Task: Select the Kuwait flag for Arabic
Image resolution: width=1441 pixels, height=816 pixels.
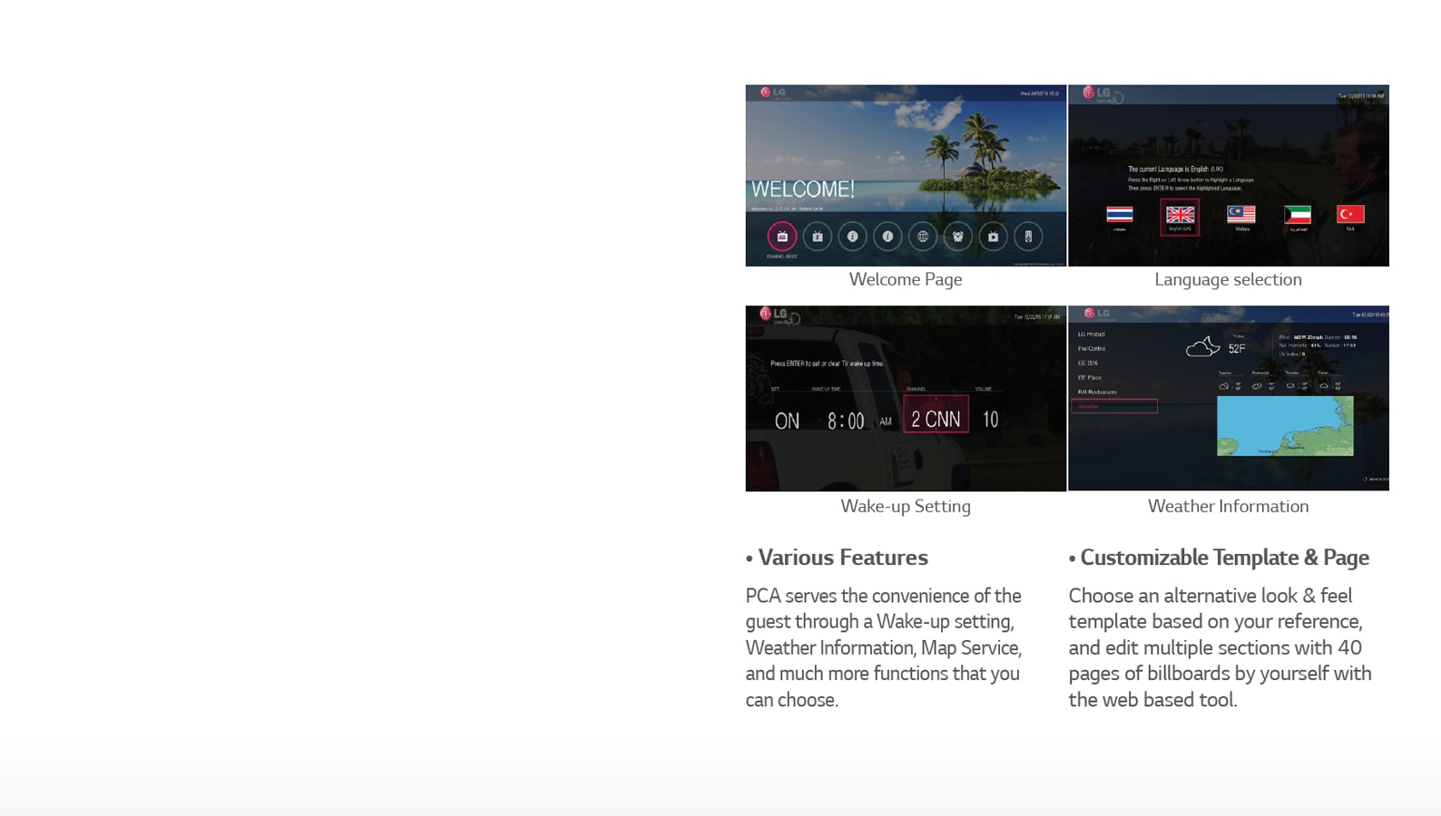Action: 1298,215
